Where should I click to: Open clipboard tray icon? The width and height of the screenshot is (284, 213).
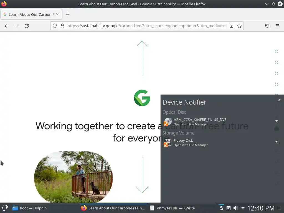[x=229, y=208]
